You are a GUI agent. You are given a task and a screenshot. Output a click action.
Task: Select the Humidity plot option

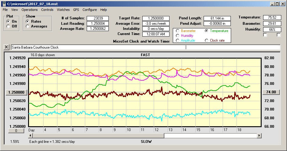point(177,36)
